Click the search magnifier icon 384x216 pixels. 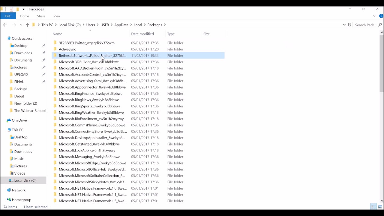coord(380,25)
